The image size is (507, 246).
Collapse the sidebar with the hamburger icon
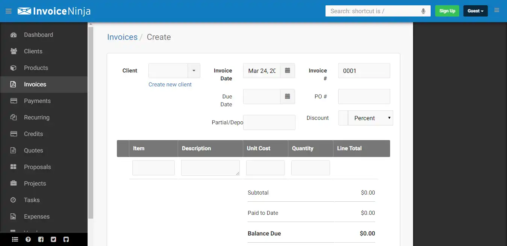tap(8, 11)
